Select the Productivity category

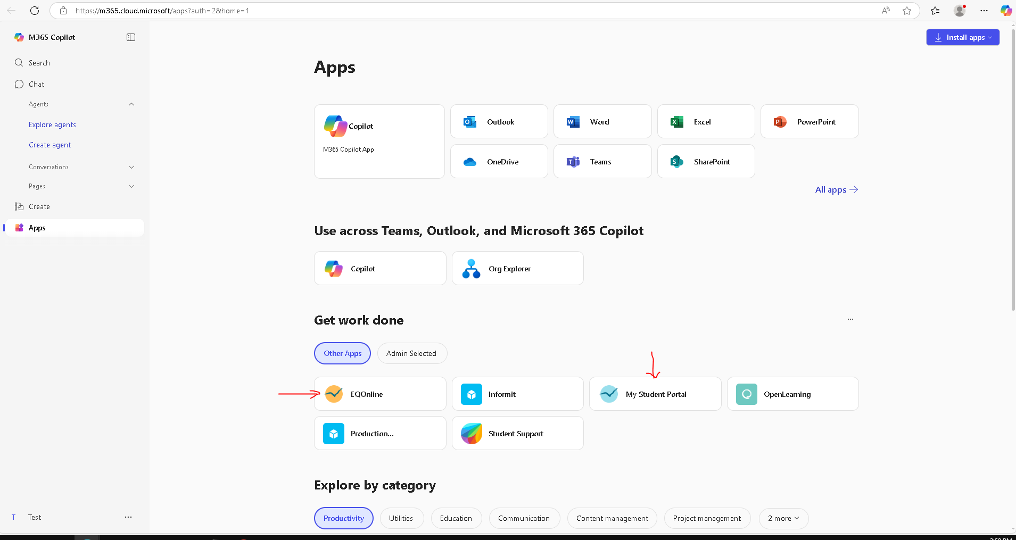(x=344, y=518)
